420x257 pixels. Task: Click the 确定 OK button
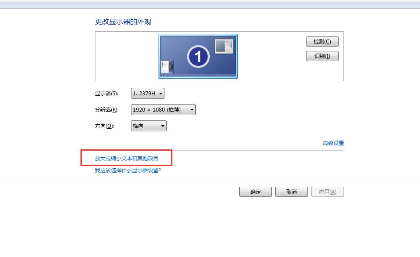(x=255, y=192)
